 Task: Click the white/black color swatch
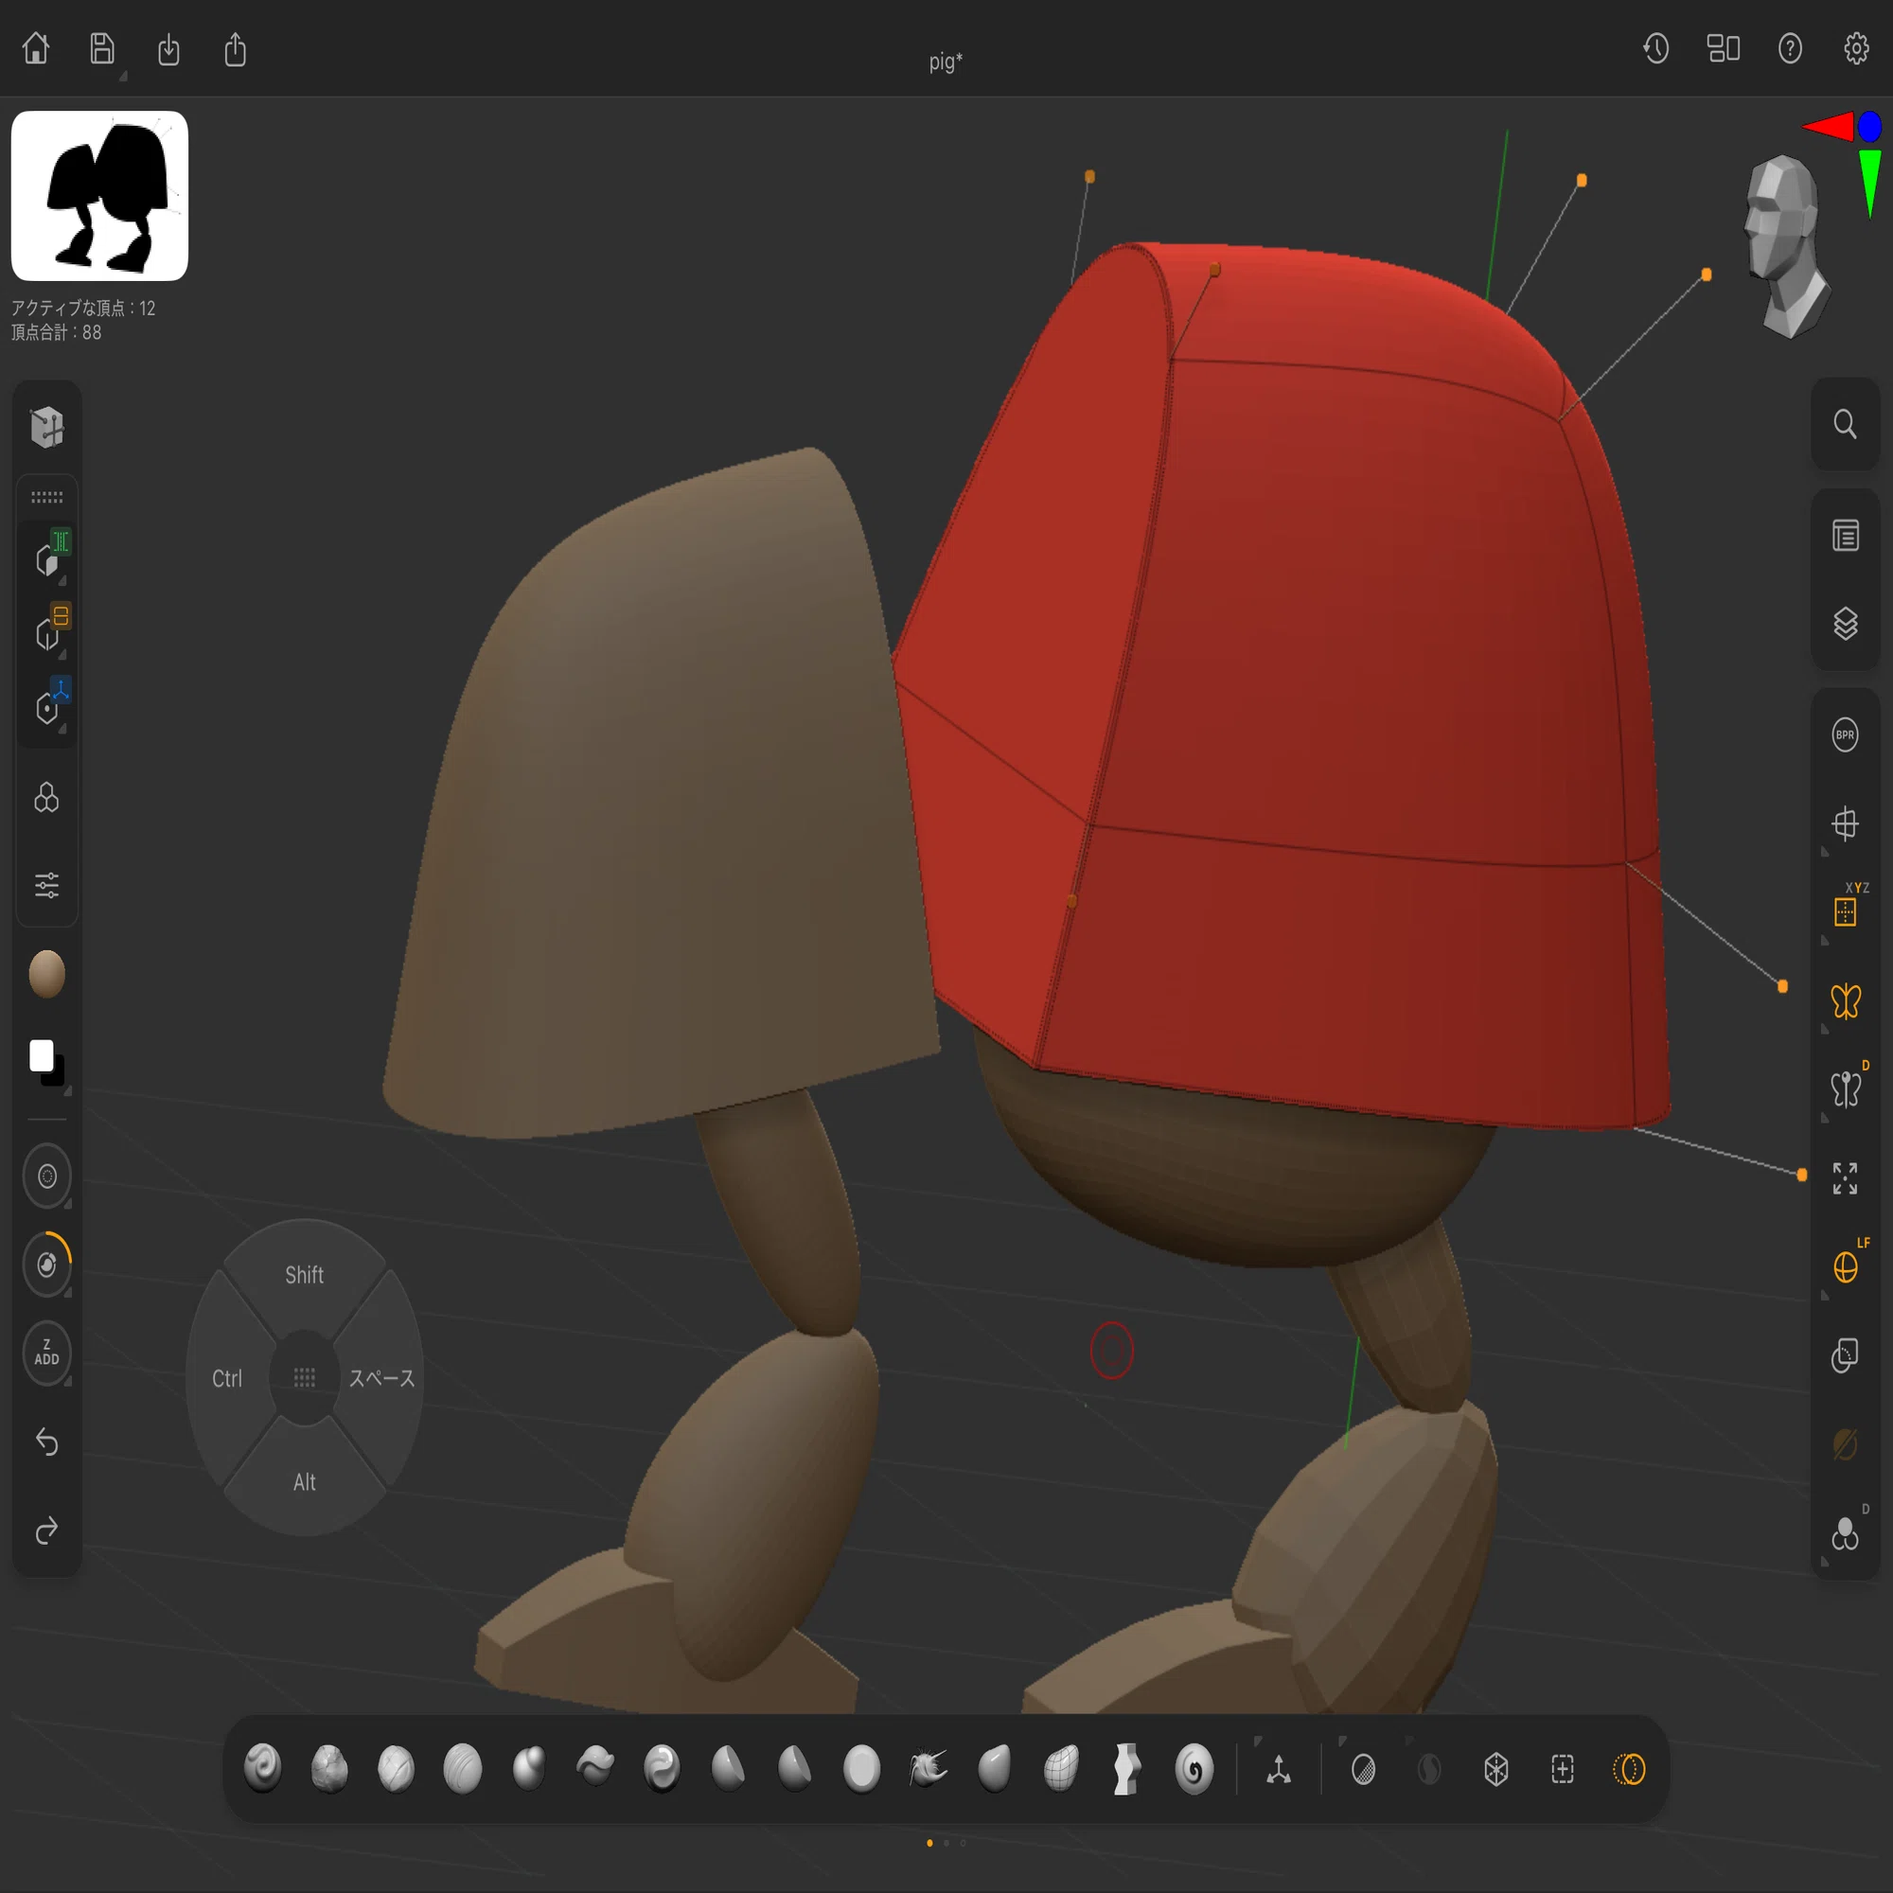45,1061
